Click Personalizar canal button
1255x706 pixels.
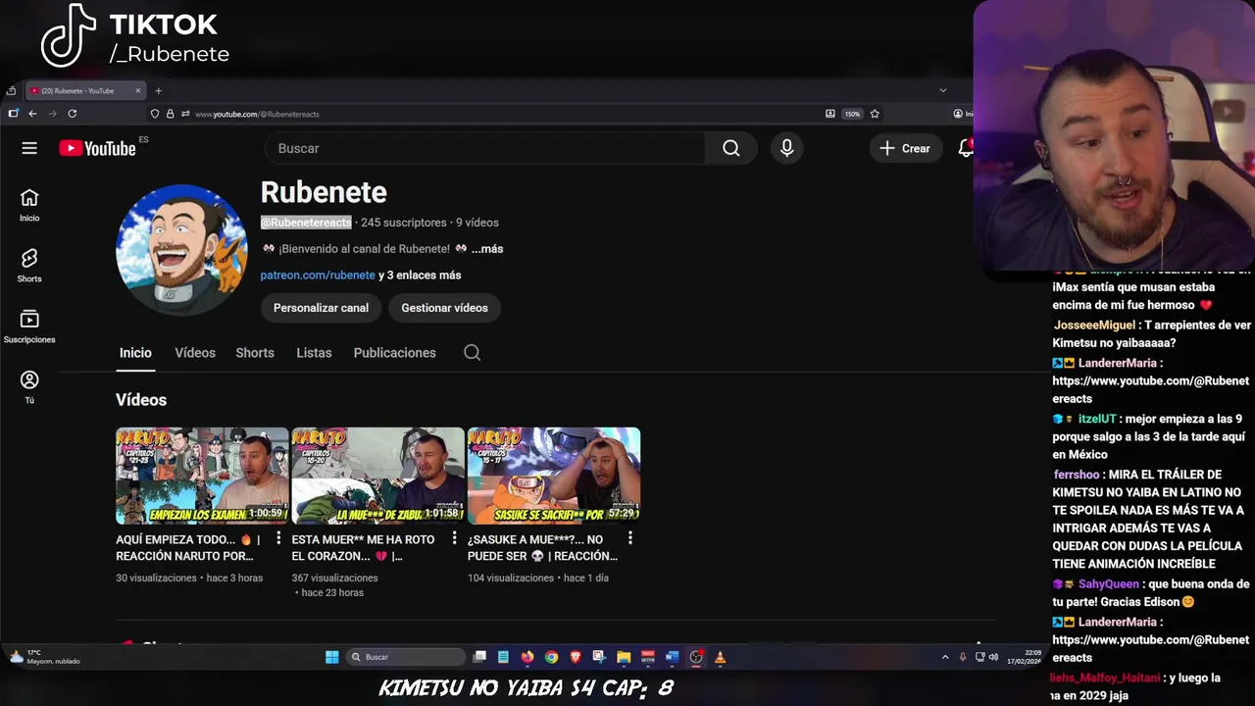[321, 308]
